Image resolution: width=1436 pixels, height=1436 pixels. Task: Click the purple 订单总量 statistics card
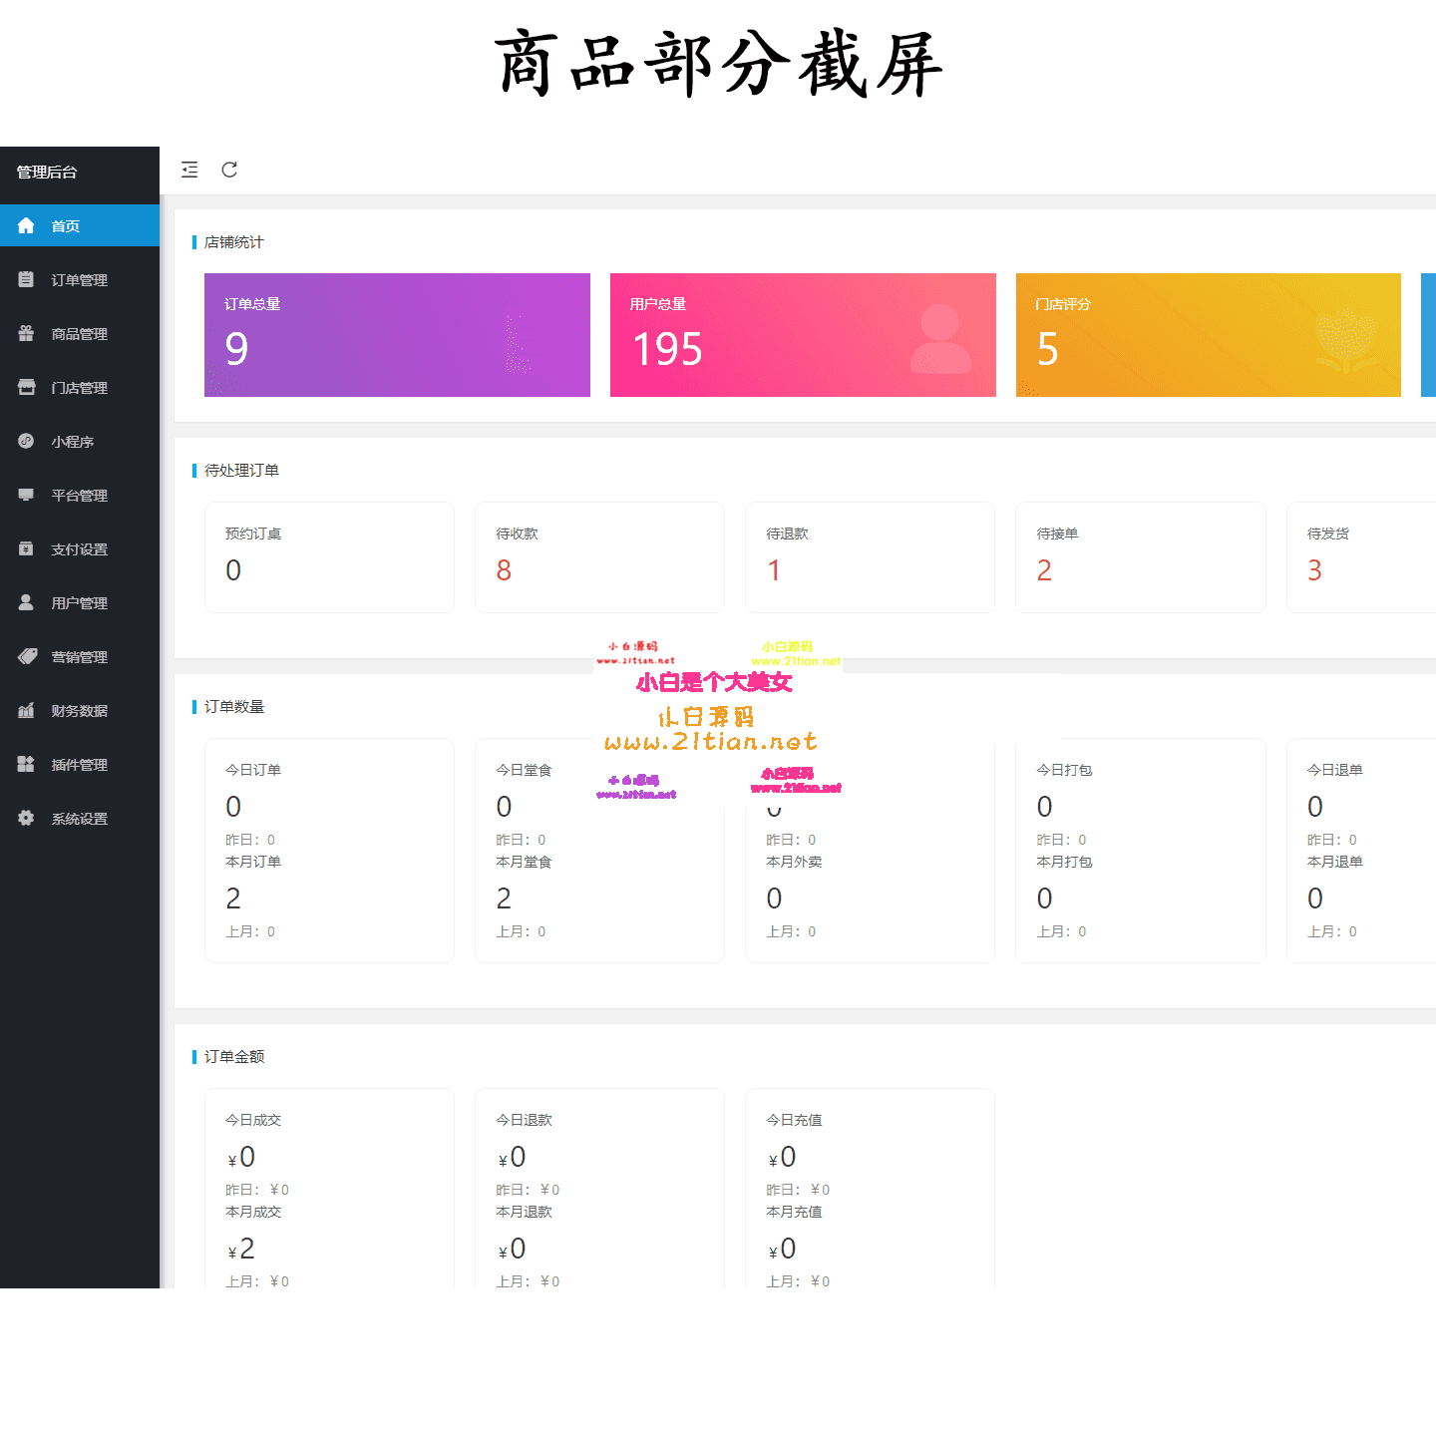coord(397,335)
